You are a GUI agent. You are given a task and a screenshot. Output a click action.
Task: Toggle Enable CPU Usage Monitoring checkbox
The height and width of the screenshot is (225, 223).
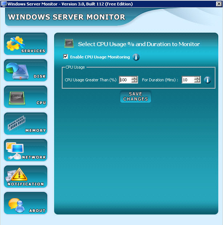point(66,57)
